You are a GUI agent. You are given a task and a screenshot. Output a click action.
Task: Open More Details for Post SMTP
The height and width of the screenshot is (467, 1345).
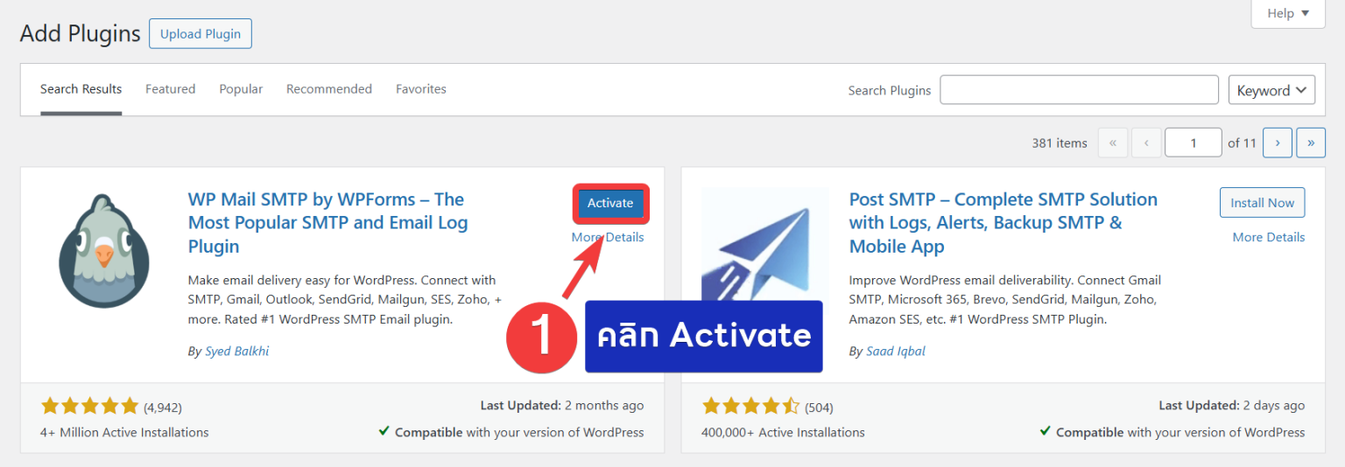pyautogui.click(x=1269, y=237)
